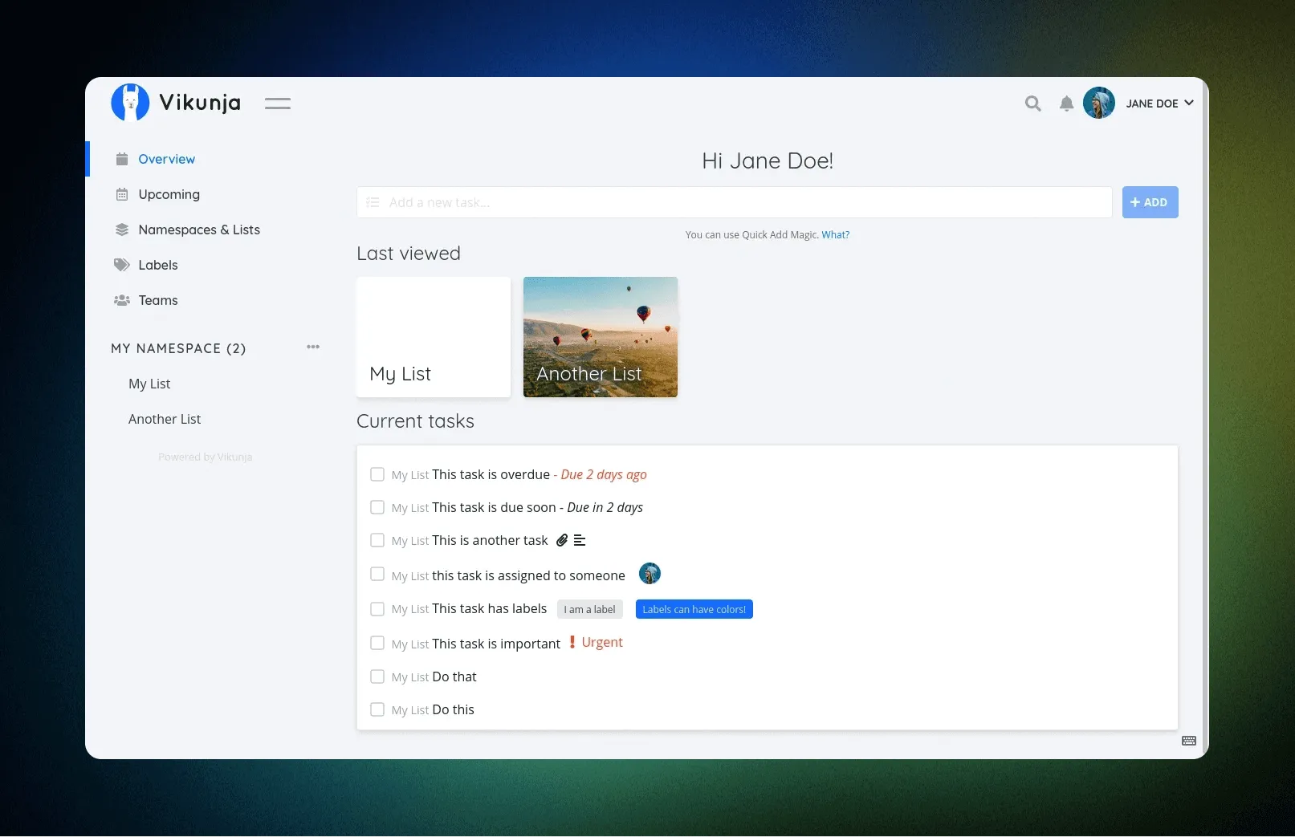This screenshot has height=837, width=1295.
Task: Follow the Powered by Vikunja link
Action: tap(205, 457)
